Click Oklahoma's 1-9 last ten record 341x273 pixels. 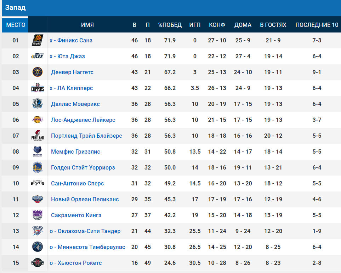(x=317, y=231)
